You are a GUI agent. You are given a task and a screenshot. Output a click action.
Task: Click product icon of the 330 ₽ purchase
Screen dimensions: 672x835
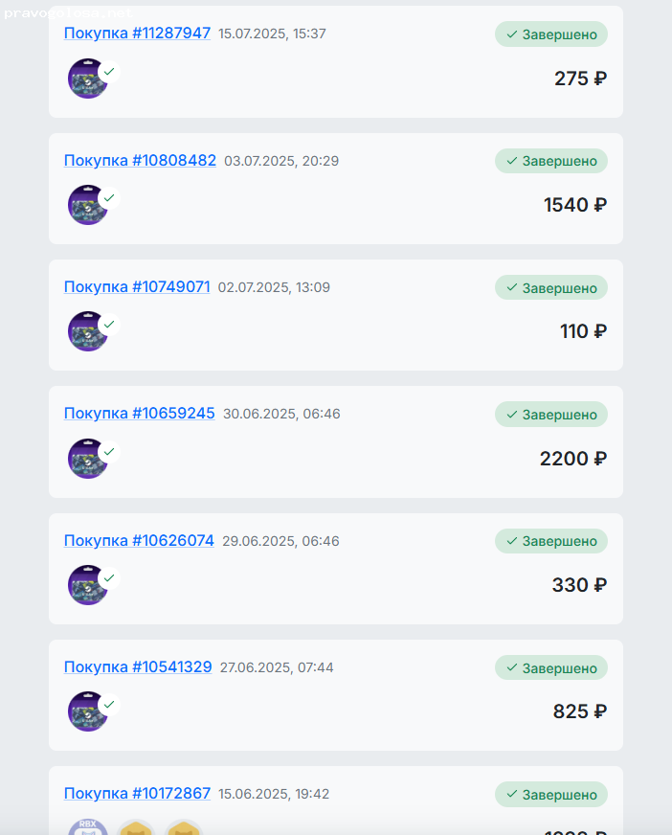pos(87,585)
